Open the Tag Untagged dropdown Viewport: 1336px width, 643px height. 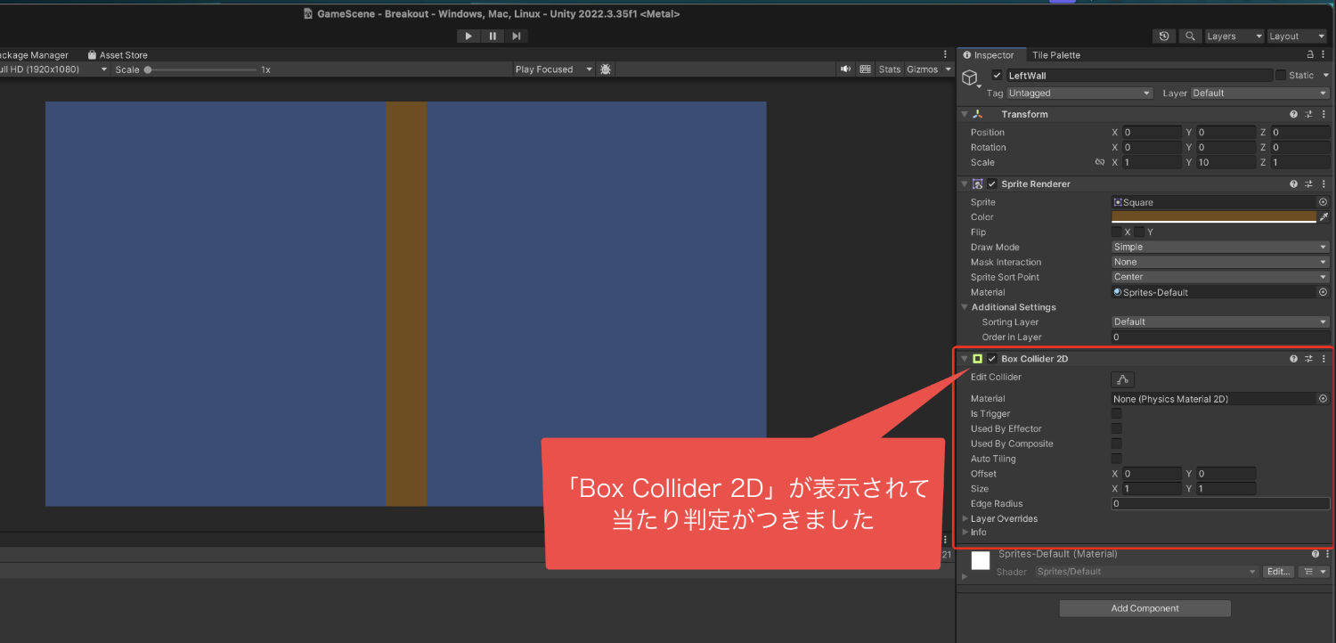(1079, 93)
